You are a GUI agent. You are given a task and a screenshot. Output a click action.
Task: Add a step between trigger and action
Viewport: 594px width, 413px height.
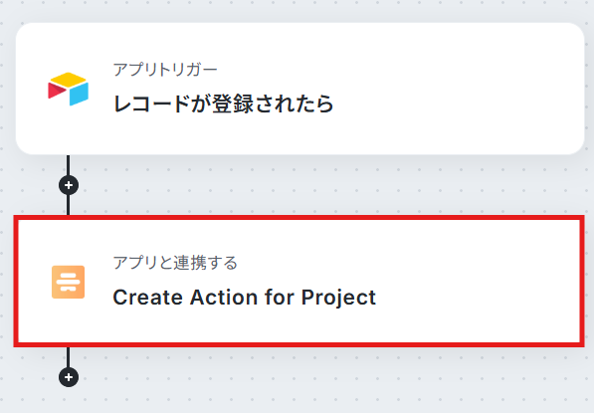(x=69, y=185)
